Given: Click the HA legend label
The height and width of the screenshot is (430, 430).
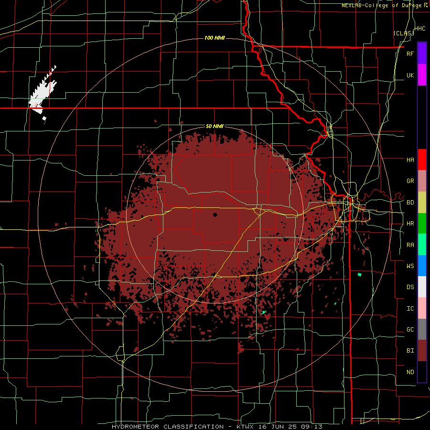Looking at the screenshot, I should pos(410,160).
